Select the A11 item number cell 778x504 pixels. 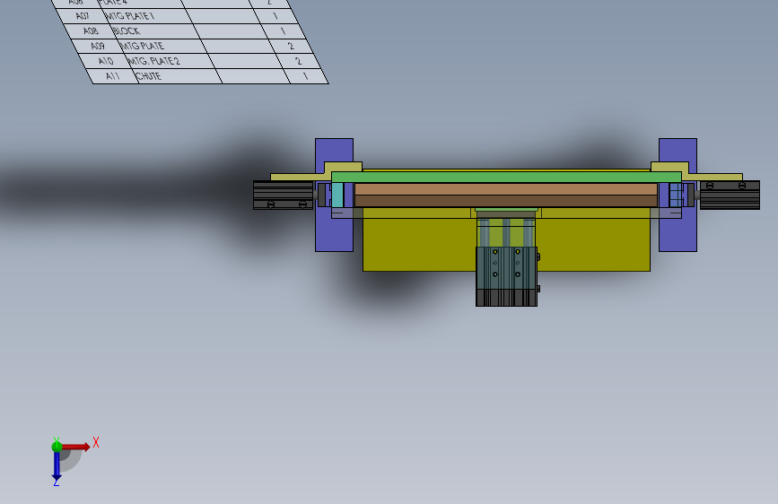(x=113, y=76)
